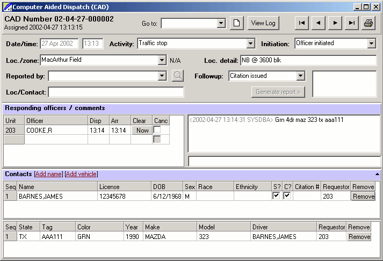Click the CAD application title bar icon
This screenshot has height=261, width=383.
[8, 7]
